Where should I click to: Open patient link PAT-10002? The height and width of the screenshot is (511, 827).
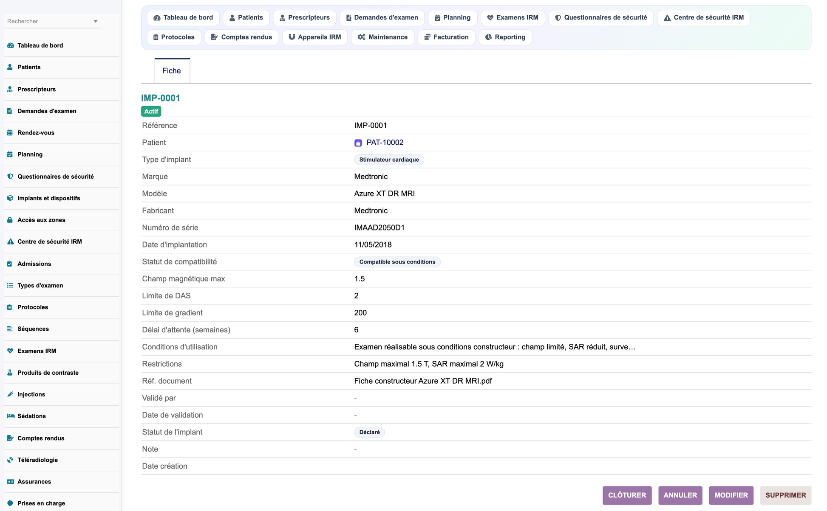point(385,143)
